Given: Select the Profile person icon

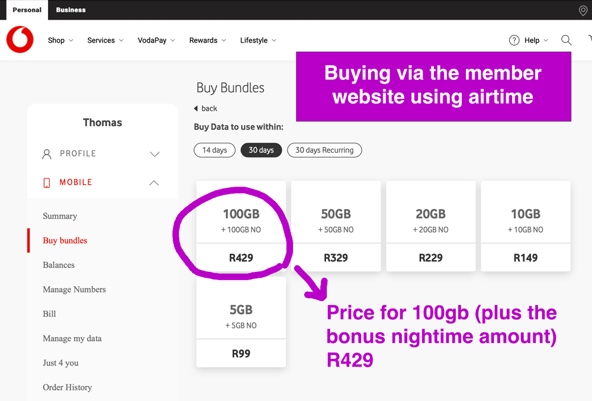Looking at the screenshot, I should click(x=47, y=153).
